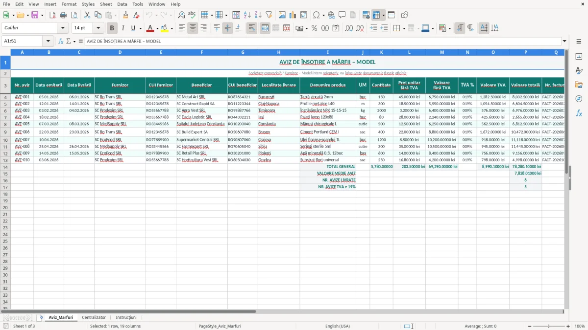588x330 pixels.
Task: Print the document with the printer icon
Action: 63,15
